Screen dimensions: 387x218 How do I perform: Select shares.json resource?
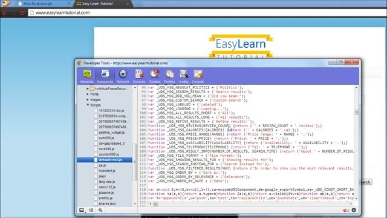pyautogui.click(x=108, y=203)
